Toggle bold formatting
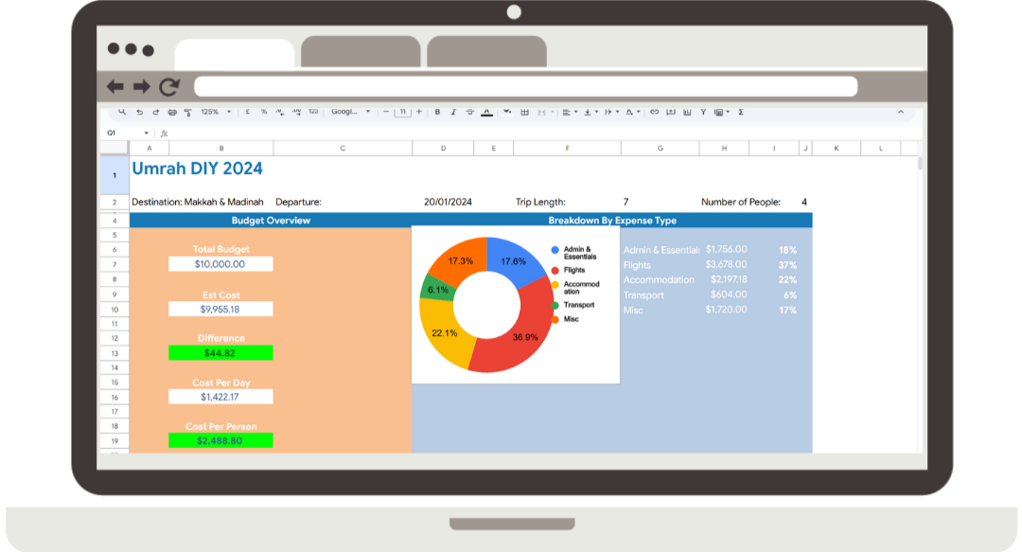 coord(437,113)
